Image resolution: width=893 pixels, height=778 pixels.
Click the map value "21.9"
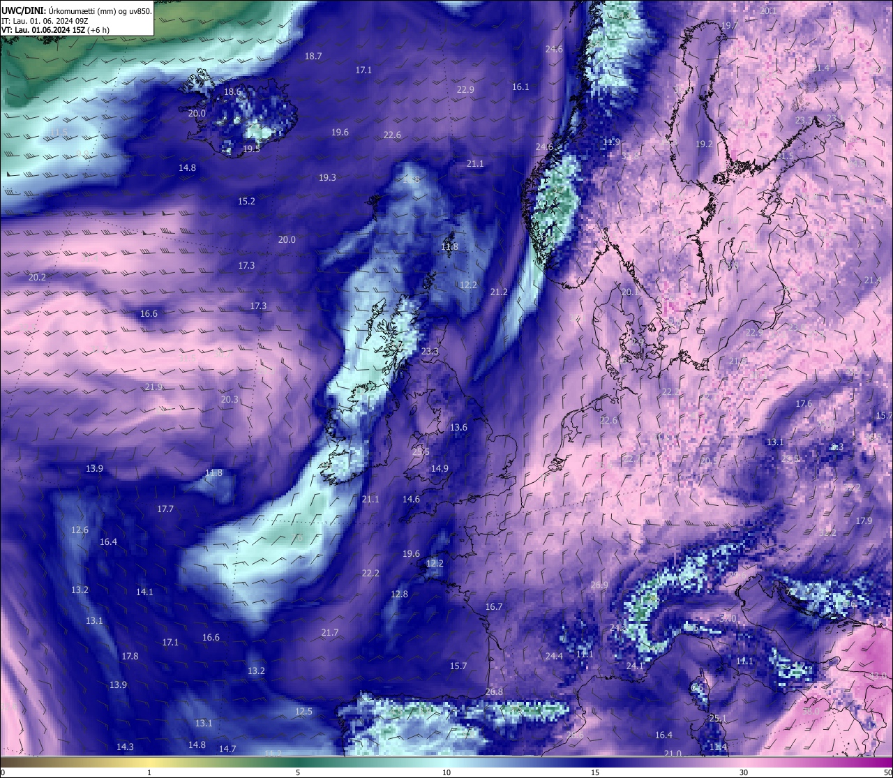[x=153, y=387]
